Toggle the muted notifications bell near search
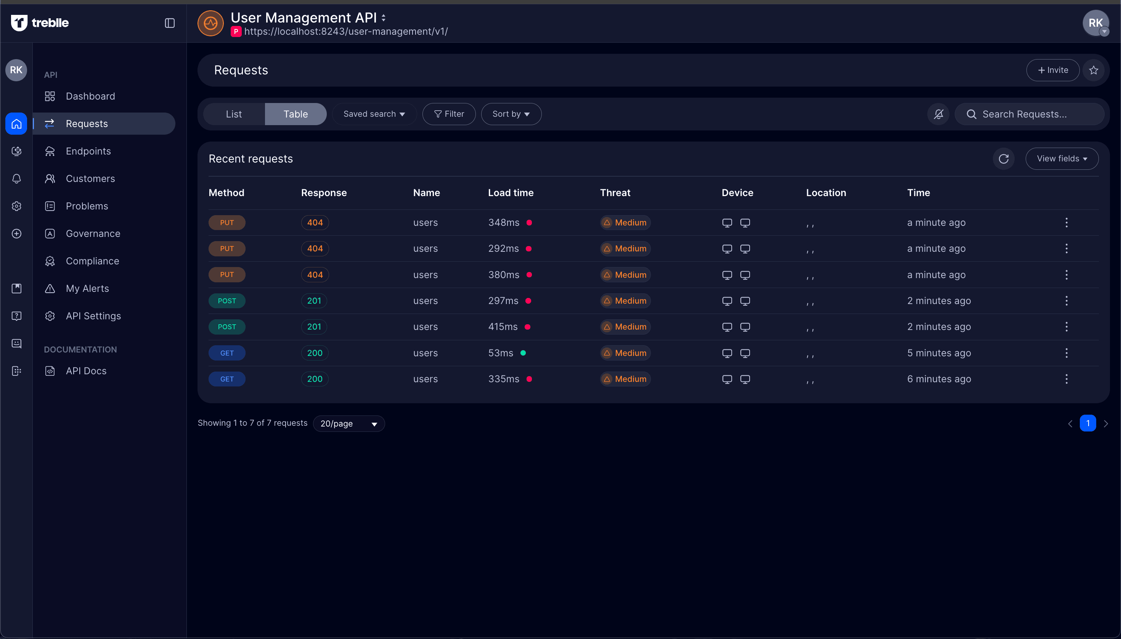Viewport: 1121px width, 639px height. coord(938,114)
